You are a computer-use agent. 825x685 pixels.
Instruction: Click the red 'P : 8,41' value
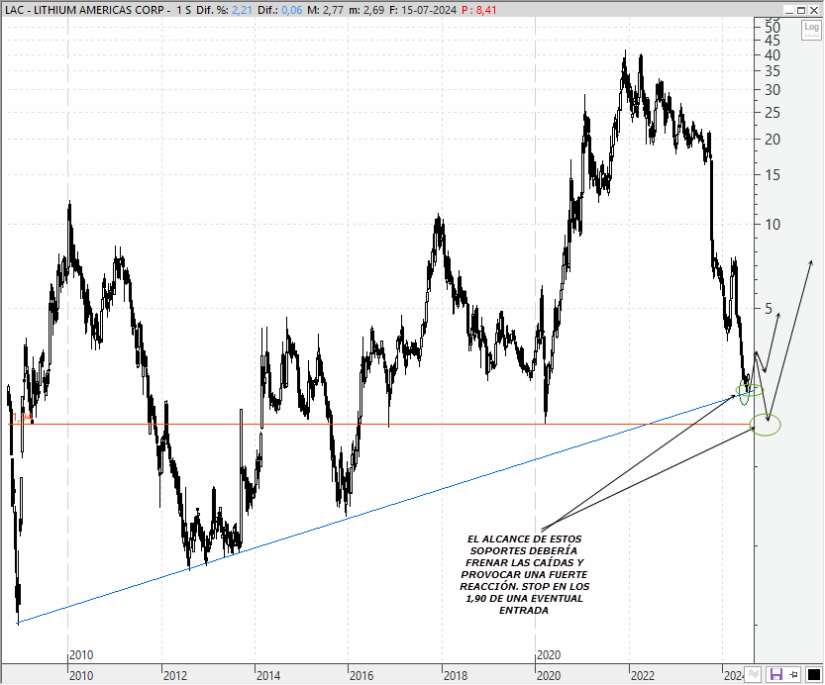478,10
